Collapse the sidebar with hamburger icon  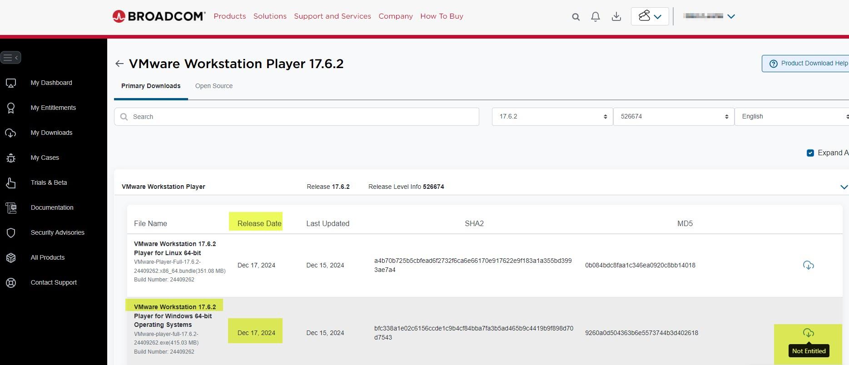tap(10, 58)
